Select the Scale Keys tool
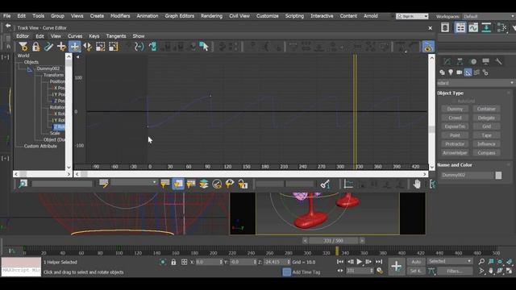Image resolution: width=516 pixels, height=290 pixels. tap(100, 47)
